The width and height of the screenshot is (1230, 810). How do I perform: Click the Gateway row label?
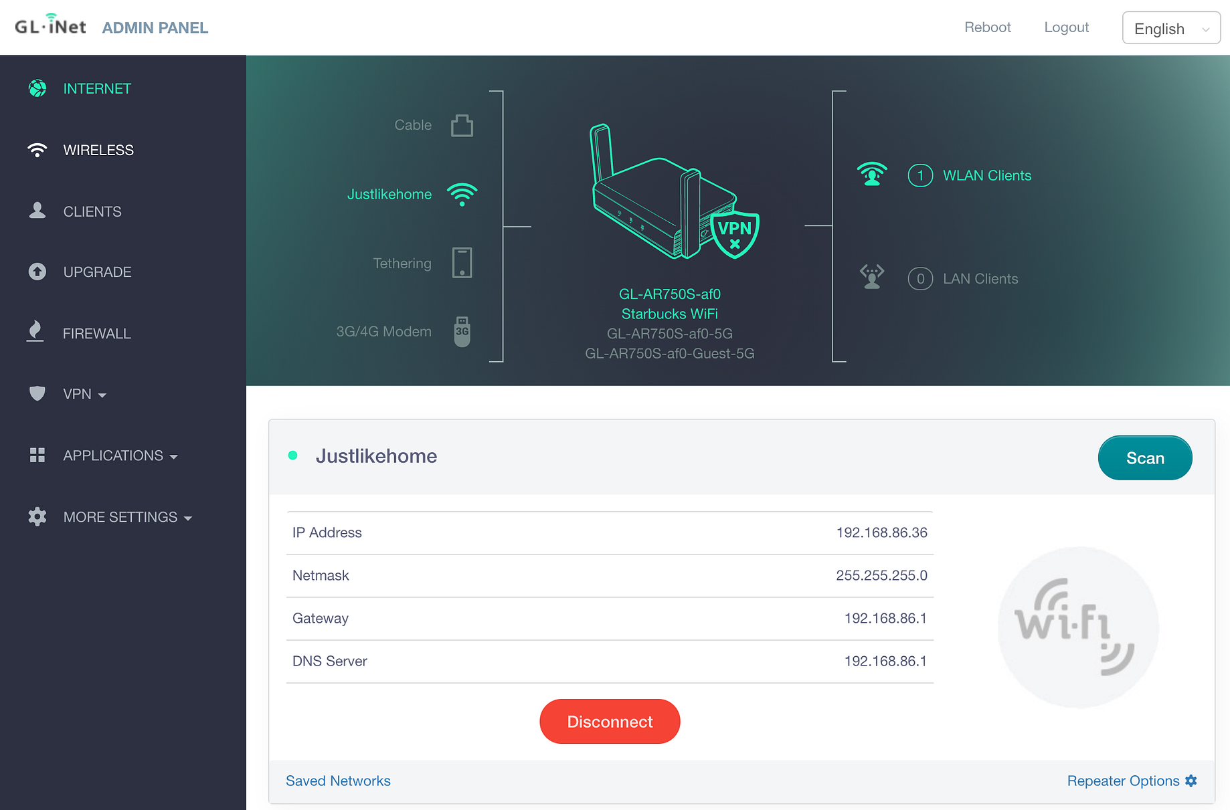[x=321, y=619]
